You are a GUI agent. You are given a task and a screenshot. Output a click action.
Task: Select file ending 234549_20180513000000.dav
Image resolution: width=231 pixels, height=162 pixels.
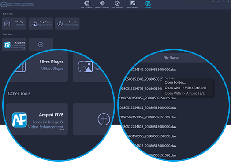coord(153,70)
